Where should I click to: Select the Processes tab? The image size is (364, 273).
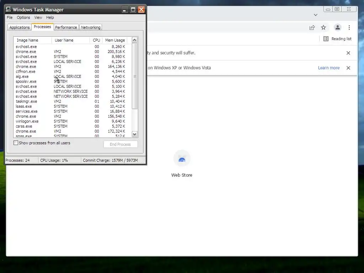42,27
